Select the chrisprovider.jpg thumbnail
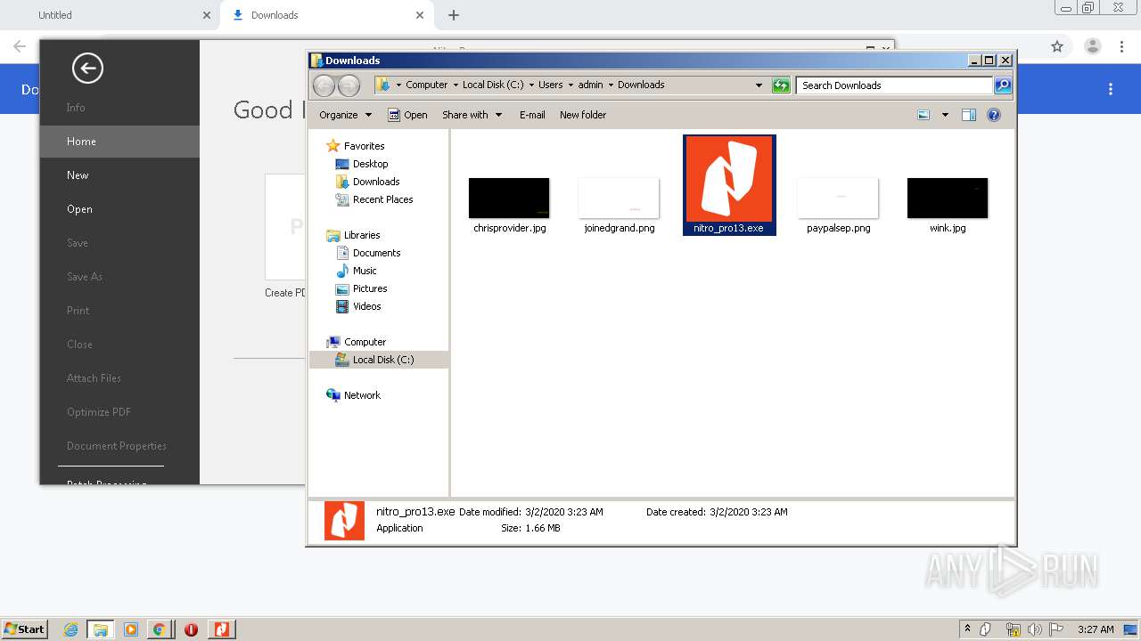The image size is (1141, 641). click(x=509, y=198)
